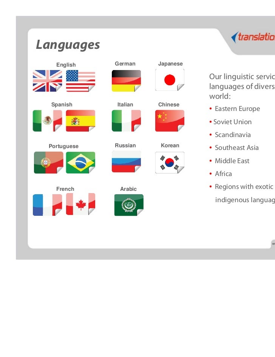The image size is (275, 357).
Task: Click the Spain flag icon
Action: [x=80, y=121]
